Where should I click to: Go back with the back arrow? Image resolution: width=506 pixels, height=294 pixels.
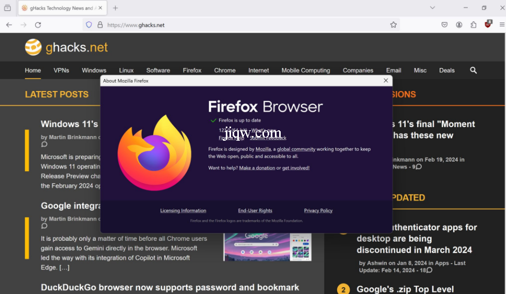pyautogui.click(x=9, y=25)
